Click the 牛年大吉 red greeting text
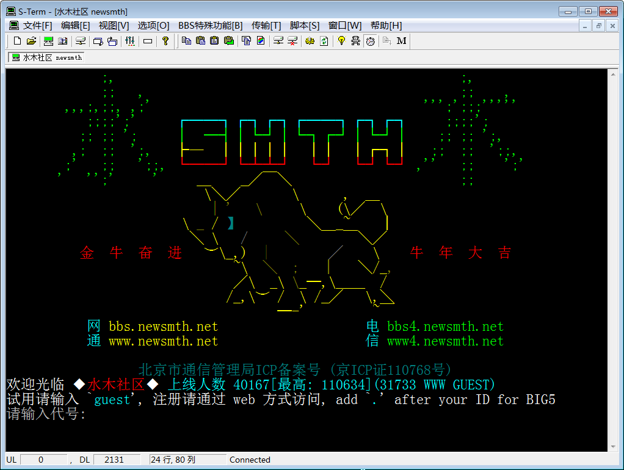 pos(460,253)
